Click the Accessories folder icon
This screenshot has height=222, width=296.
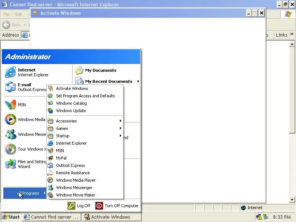pyautogui.click(x=50, y=121)
